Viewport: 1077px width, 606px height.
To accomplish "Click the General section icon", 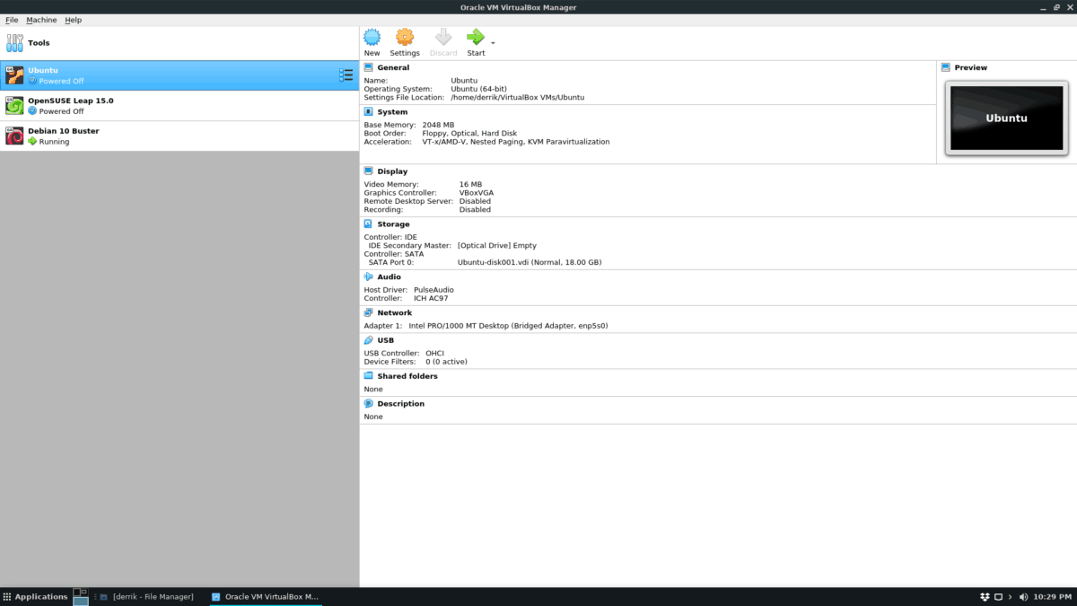I will [367, 67].
